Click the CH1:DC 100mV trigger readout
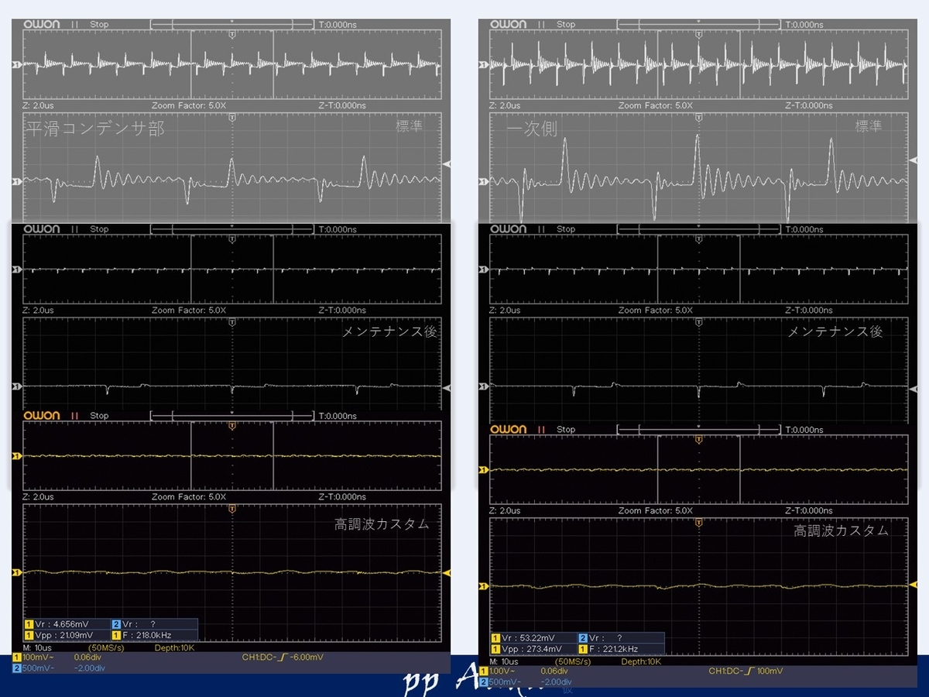Screen dimensions: 929x697 click(746, 671)
